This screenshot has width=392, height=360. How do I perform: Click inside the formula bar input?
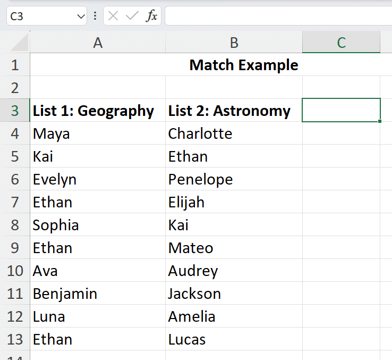(278, 16)
